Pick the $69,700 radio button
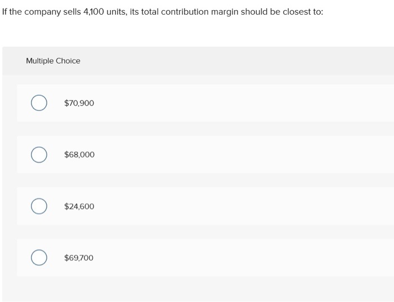 [39, 258]
